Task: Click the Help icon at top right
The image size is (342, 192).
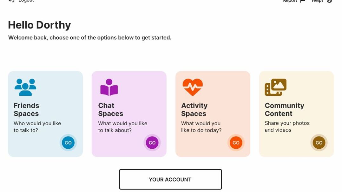Action: click(329, 1)
